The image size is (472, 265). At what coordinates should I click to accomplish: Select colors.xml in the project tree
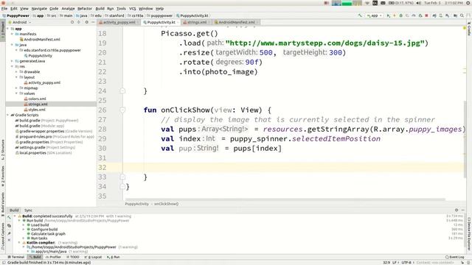coord(35,99)
